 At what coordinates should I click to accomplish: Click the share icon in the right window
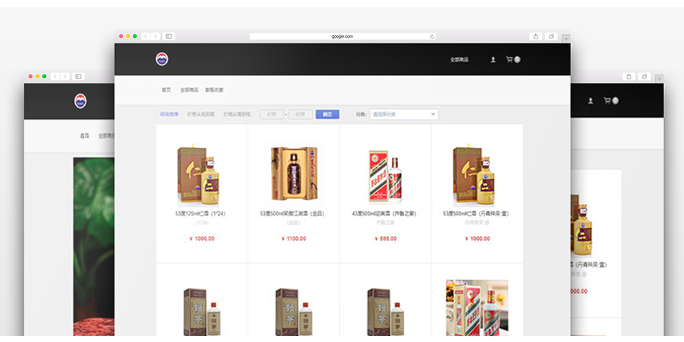pos(629,77)
